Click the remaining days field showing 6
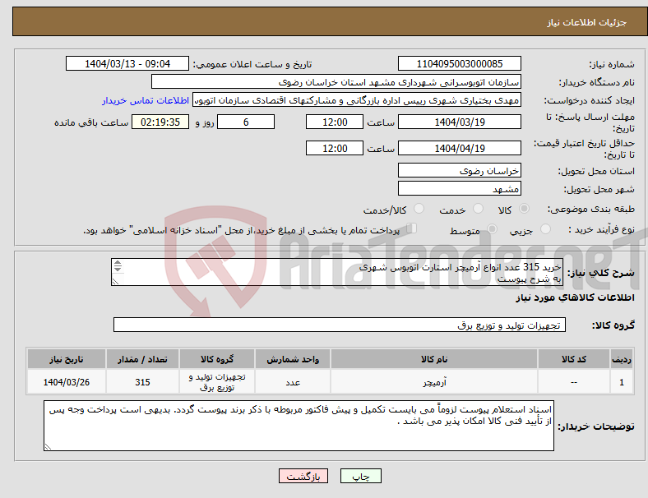The height and width of the screenshot is (498, 648). click(x=246, y=122)
